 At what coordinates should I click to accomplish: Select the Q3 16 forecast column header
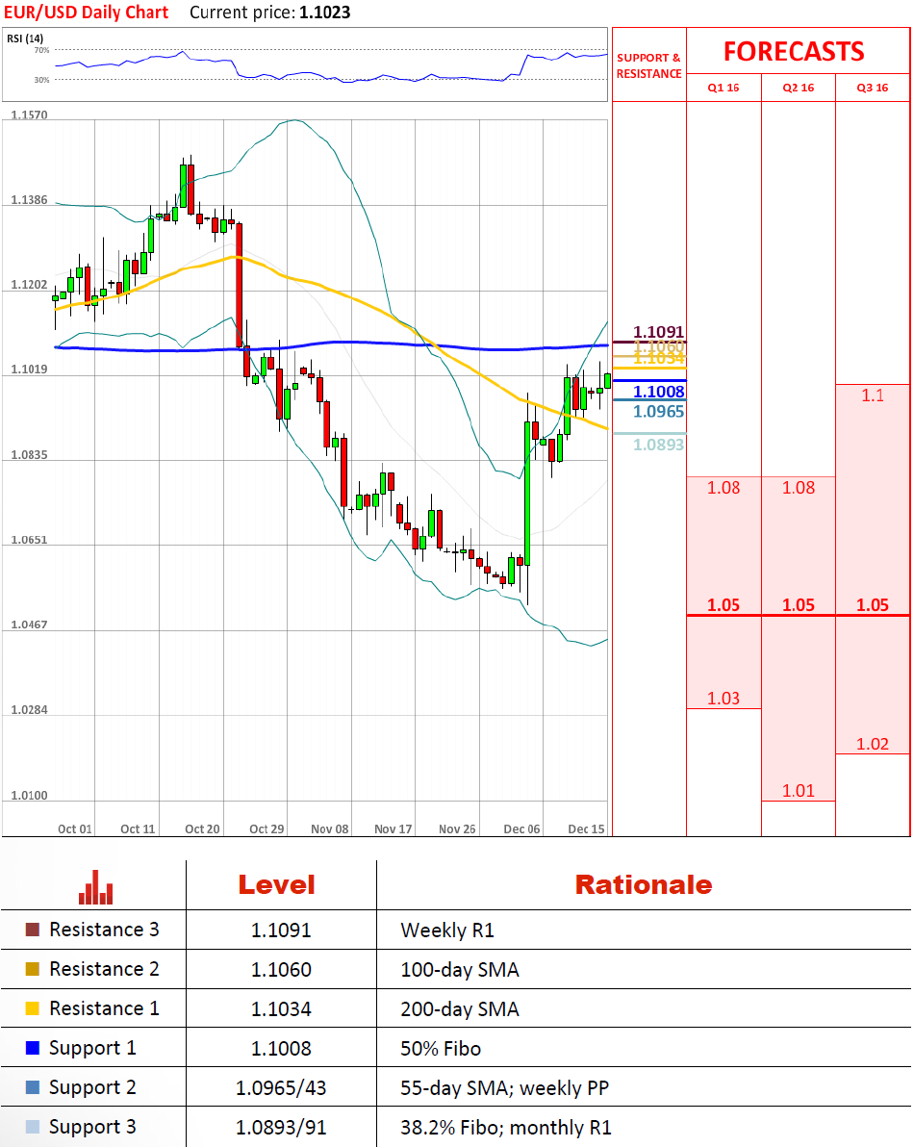pos(872,88)
